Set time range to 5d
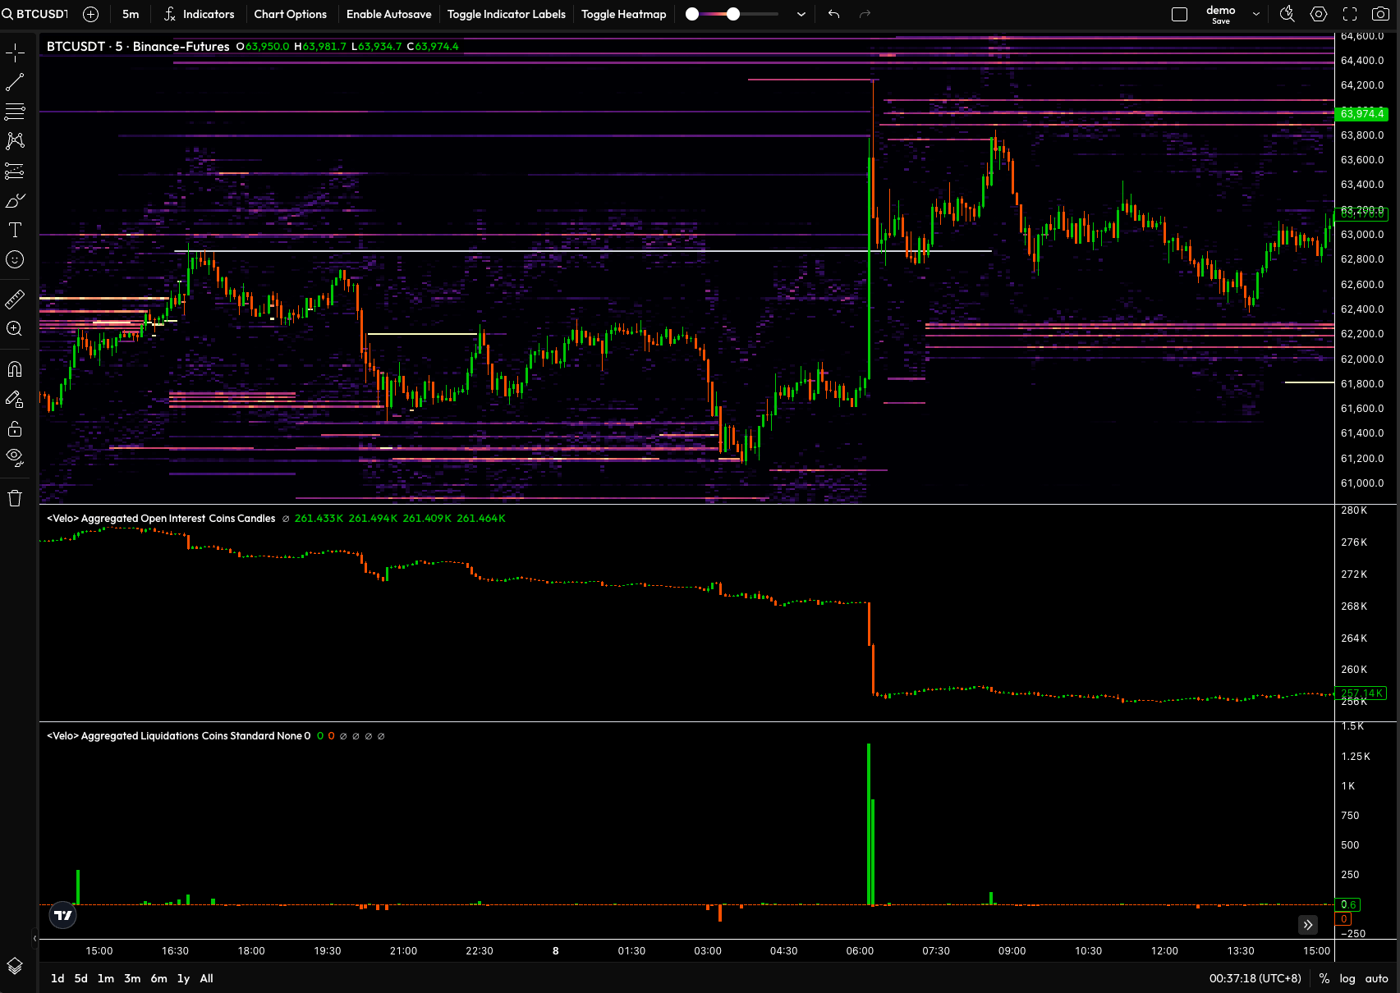The image size is (1400, 993). (x=80, y=978)
